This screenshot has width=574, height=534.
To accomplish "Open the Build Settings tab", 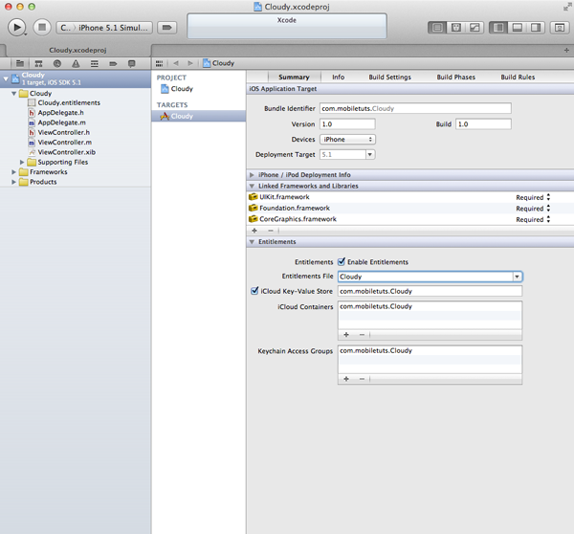I will [390, 77].
